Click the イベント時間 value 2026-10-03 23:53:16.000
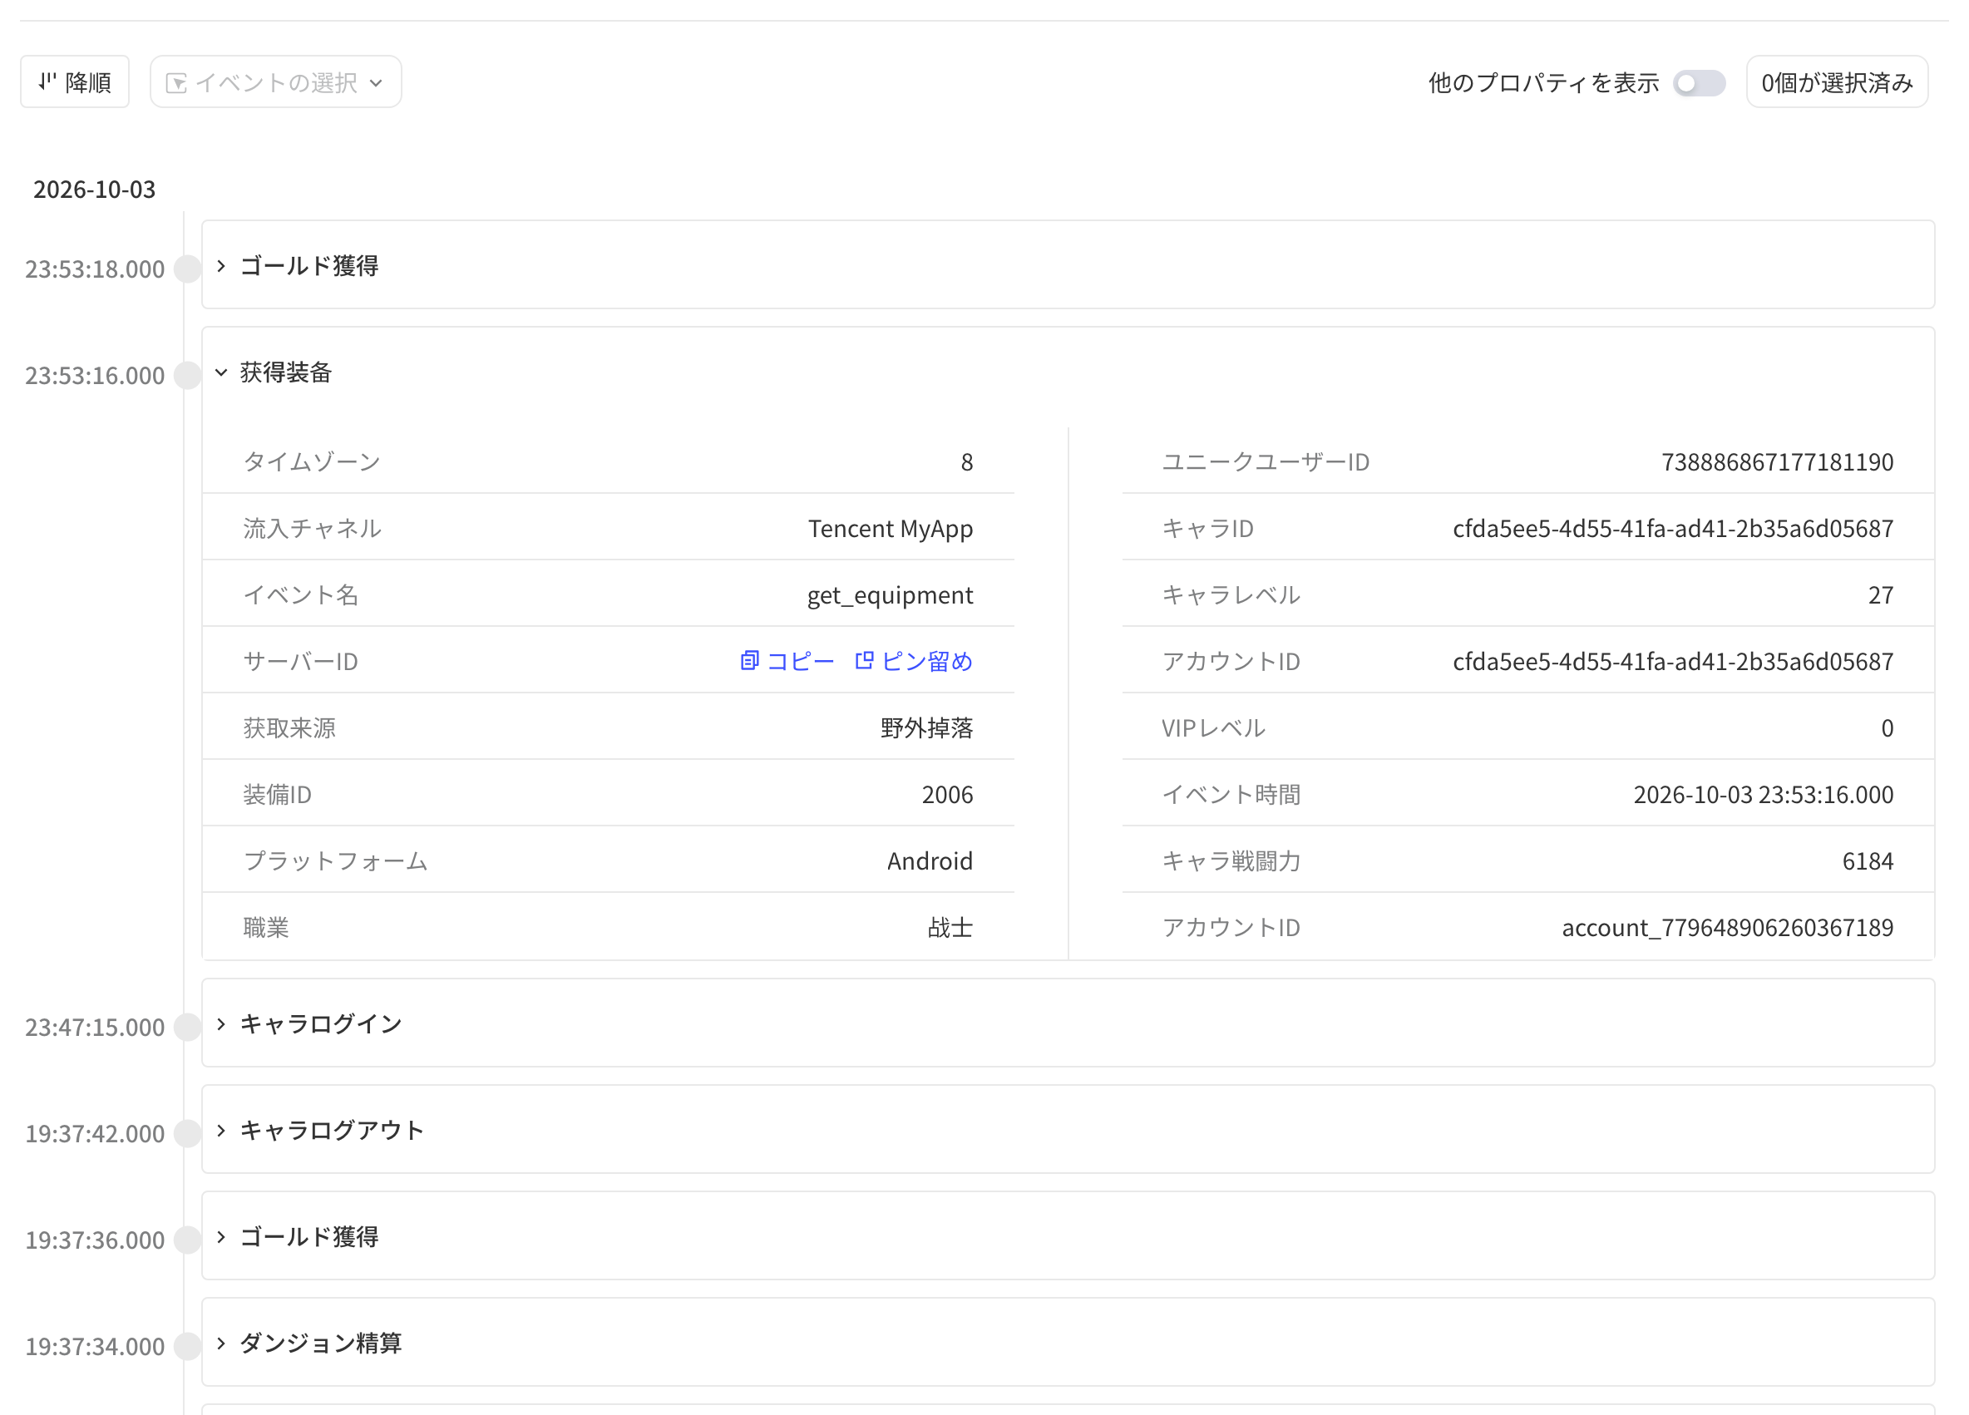The image size is (1969, 1415). [1764, 794]
